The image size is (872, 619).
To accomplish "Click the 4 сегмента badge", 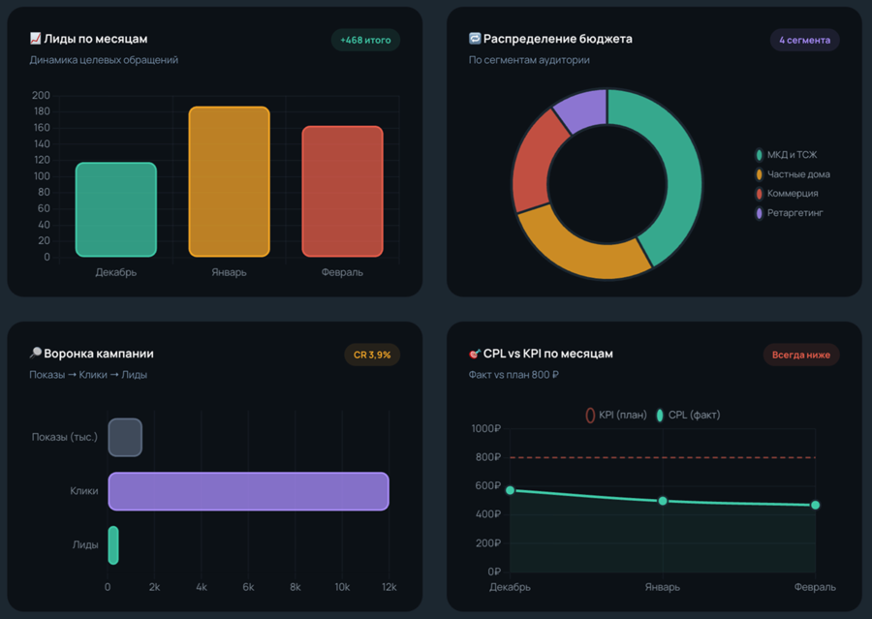I will coord(805,40).
